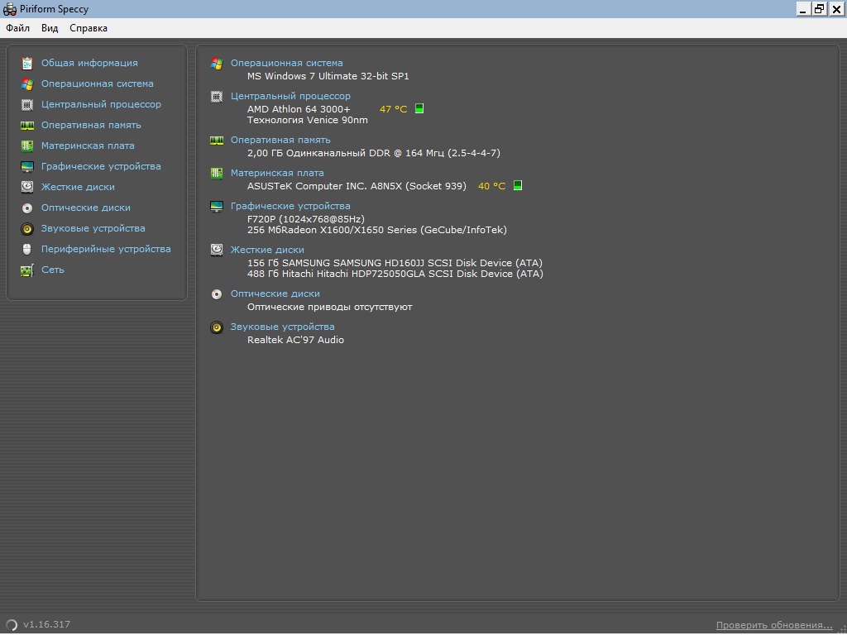Click Radeon X1600/X1650 Series graphics line
The image size is (847, 635).
[x=377, y=230]
